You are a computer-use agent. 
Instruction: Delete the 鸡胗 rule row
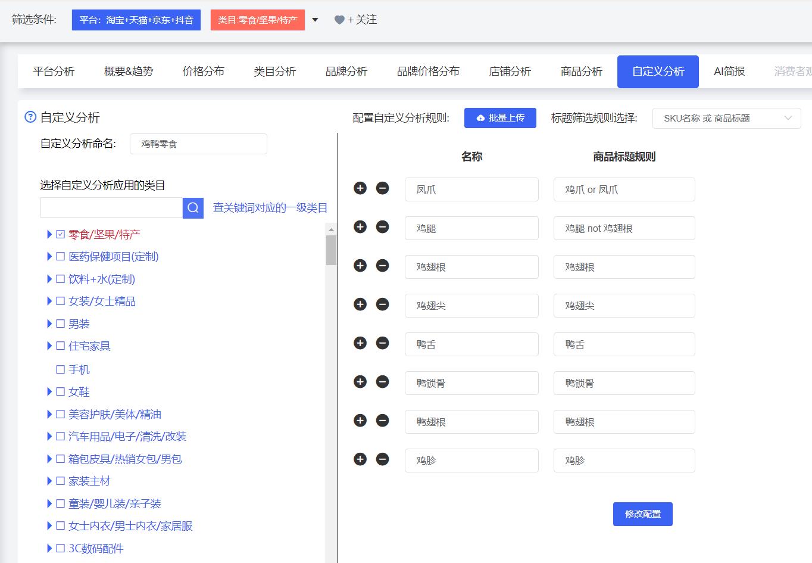click(383, 459)
